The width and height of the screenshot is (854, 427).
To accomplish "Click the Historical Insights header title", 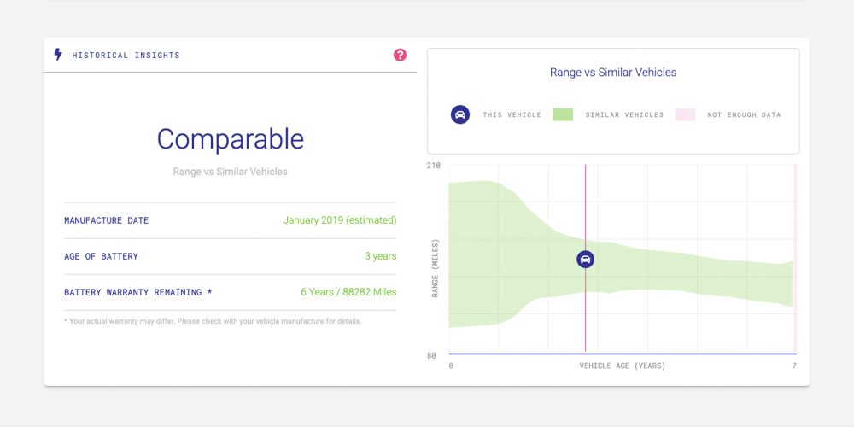I will 126,56.
